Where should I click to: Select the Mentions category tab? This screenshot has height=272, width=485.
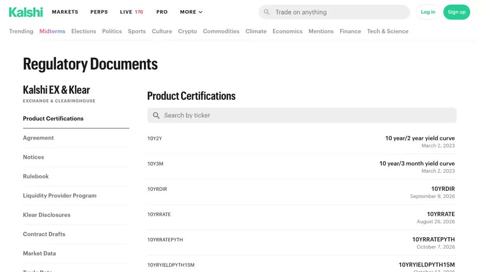[321, 31]
